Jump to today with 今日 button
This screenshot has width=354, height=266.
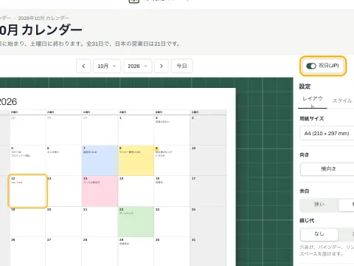tap(181, 66)
